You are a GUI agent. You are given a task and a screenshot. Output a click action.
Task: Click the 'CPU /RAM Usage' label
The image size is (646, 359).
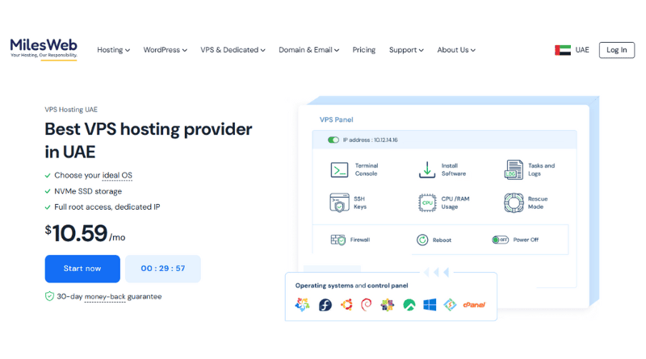tap(455, 202)
